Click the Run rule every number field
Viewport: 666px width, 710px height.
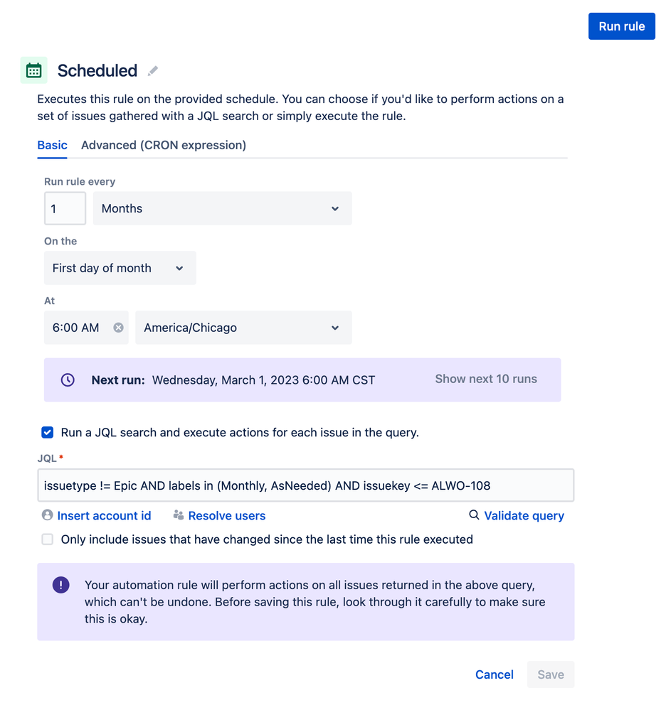click(x=65, y=209)
